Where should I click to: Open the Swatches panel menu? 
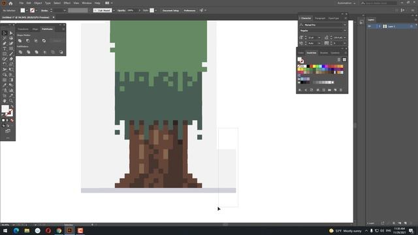[346, 53]
